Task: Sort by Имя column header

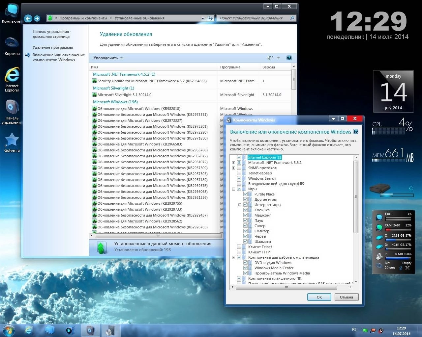Action: 153,67
